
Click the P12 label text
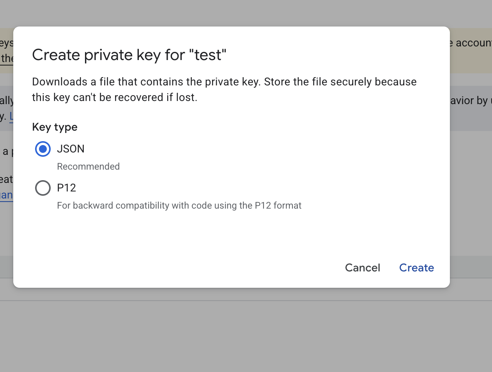(x=66, y=188)
